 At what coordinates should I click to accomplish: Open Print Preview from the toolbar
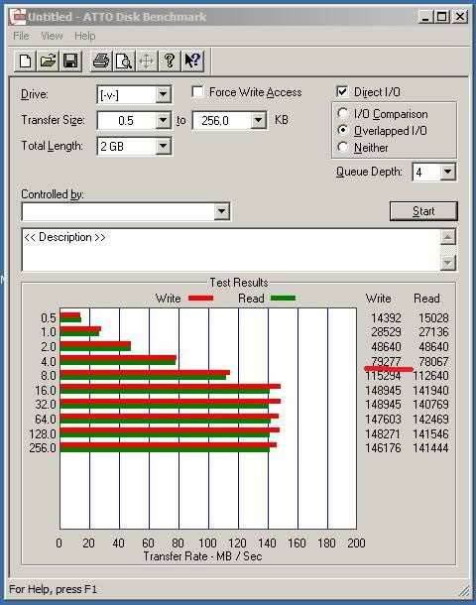[124, 60]
